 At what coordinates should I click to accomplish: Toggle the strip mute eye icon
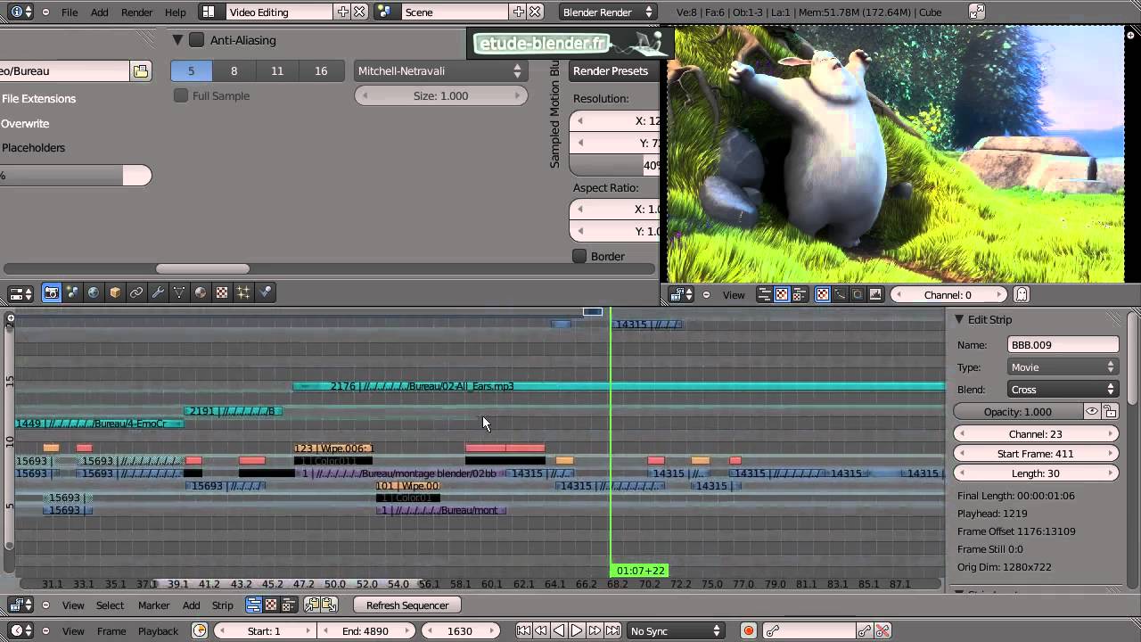pyautogui.click(x=1092, y=412)
